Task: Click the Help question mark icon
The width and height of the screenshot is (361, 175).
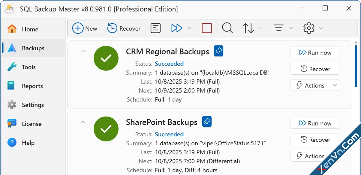Action: (12, 143)
